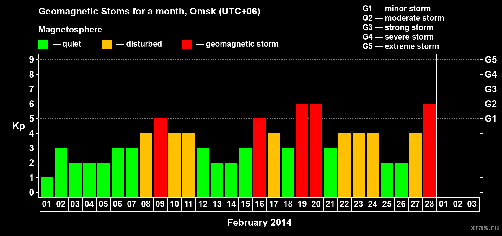
Task: Click the red Kp 6 bar on day 19
Action: (x=302, y=150)
